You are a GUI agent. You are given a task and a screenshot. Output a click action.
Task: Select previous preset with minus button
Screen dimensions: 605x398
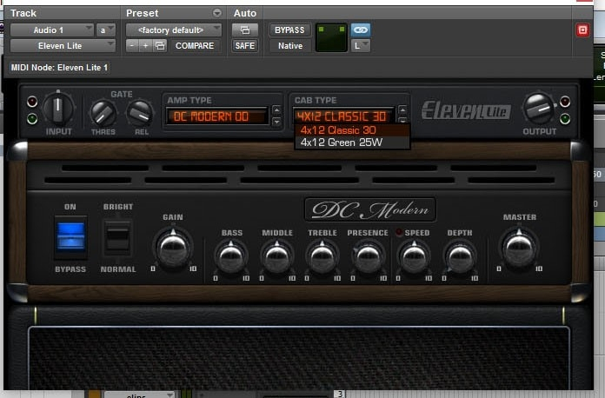click(x=131, y=46)
